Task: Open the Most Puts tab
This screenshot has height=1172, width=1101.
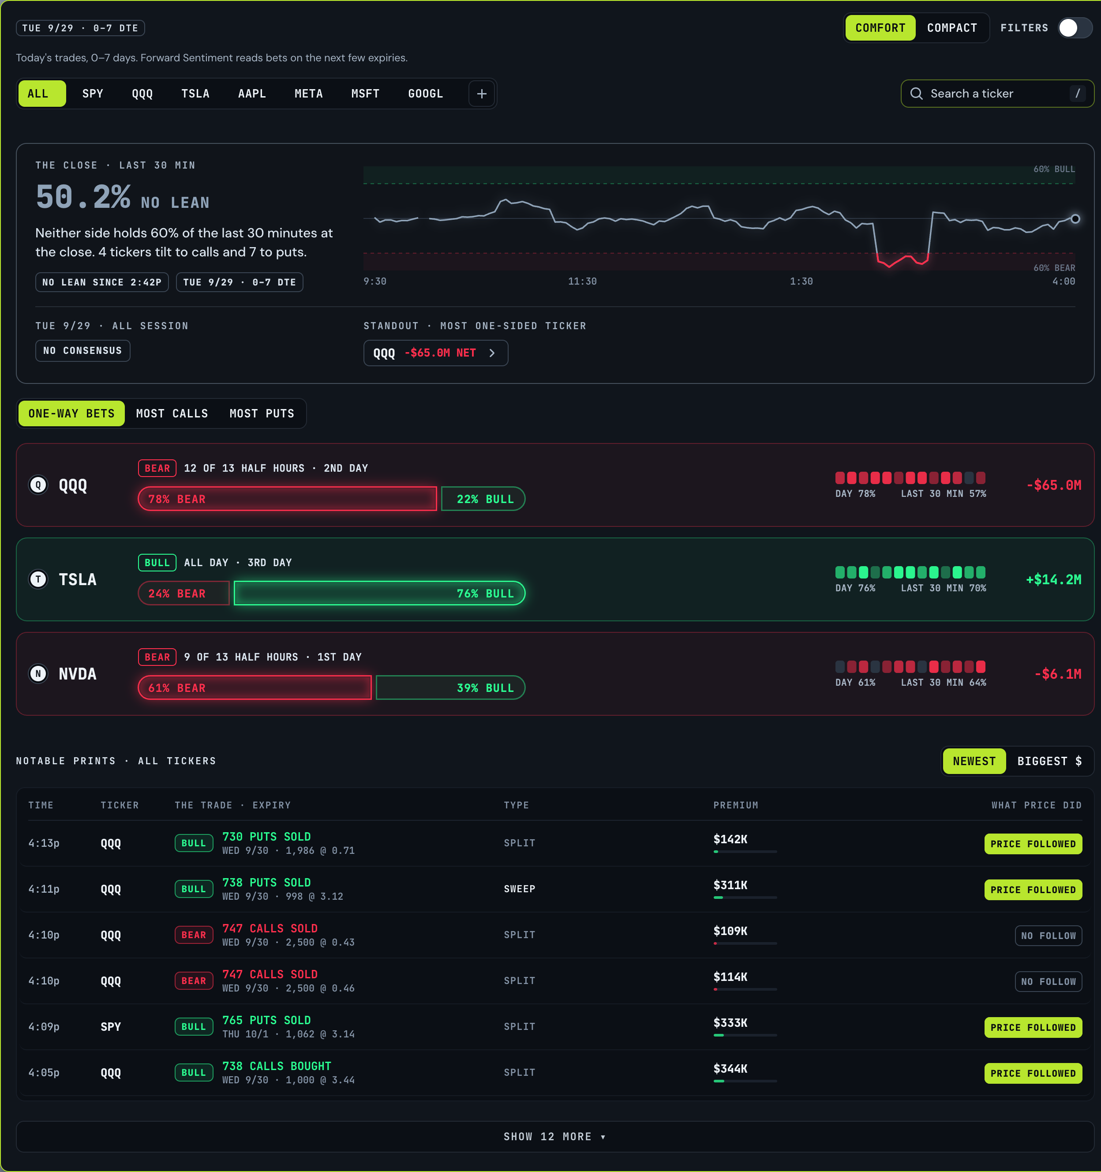Action: click(x=261, y=413)
